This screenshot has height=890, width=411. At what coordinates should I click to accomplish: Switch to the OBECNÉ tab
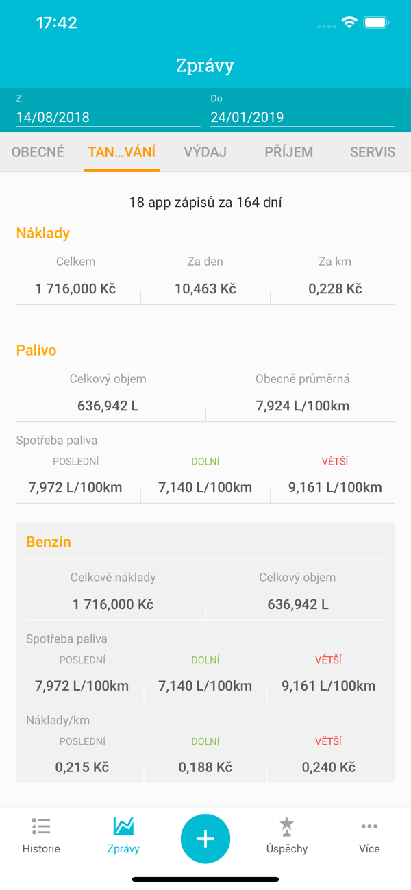[38, 152]
